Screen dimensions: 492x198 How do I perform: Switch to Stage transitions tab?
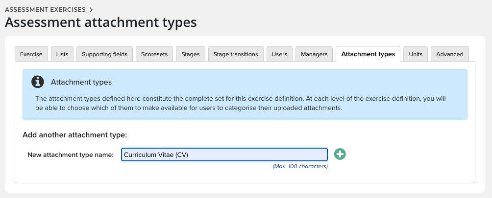coord(236,54)
